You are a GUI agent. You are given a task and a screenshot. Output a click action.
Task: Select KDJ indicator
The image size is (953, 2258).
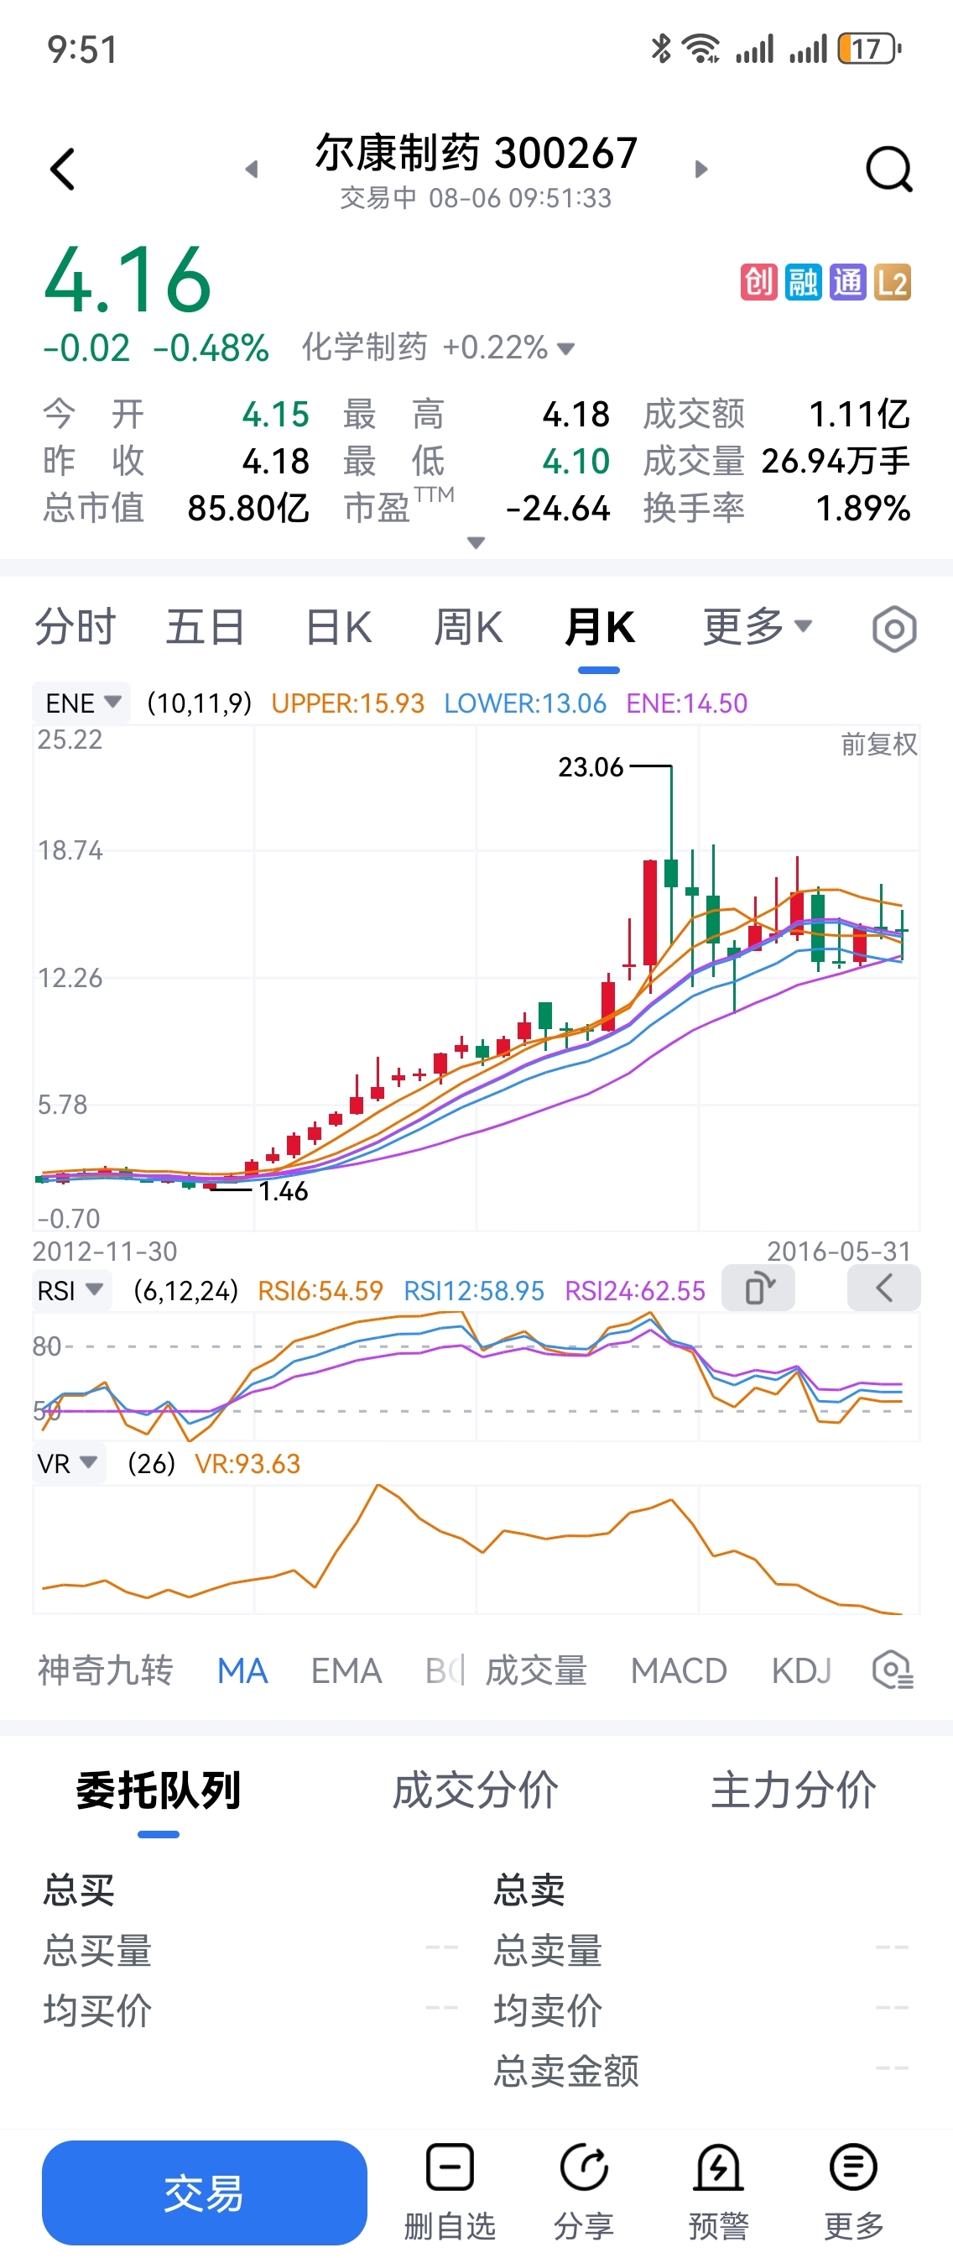tap(801, 1670)
